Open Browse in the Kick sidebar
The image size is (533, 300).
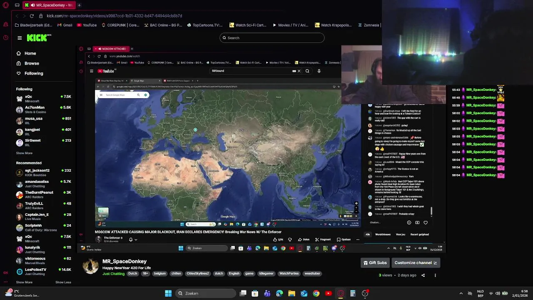point(27,63)
